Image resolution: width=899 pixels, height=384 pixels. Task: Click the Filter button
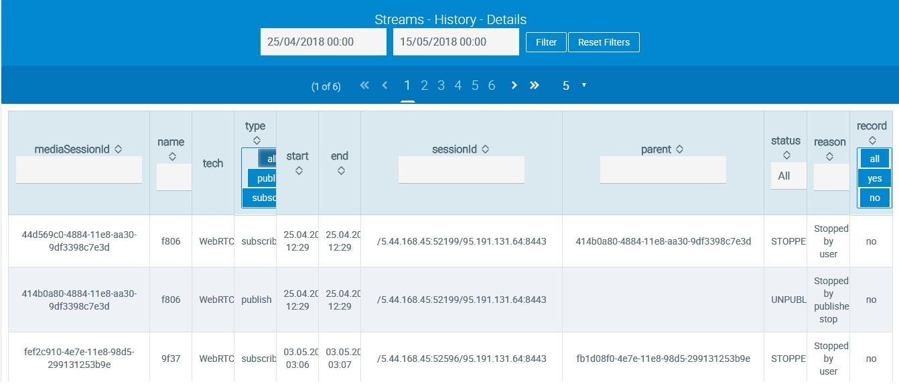pyautogui.click(x=546, y=42)
